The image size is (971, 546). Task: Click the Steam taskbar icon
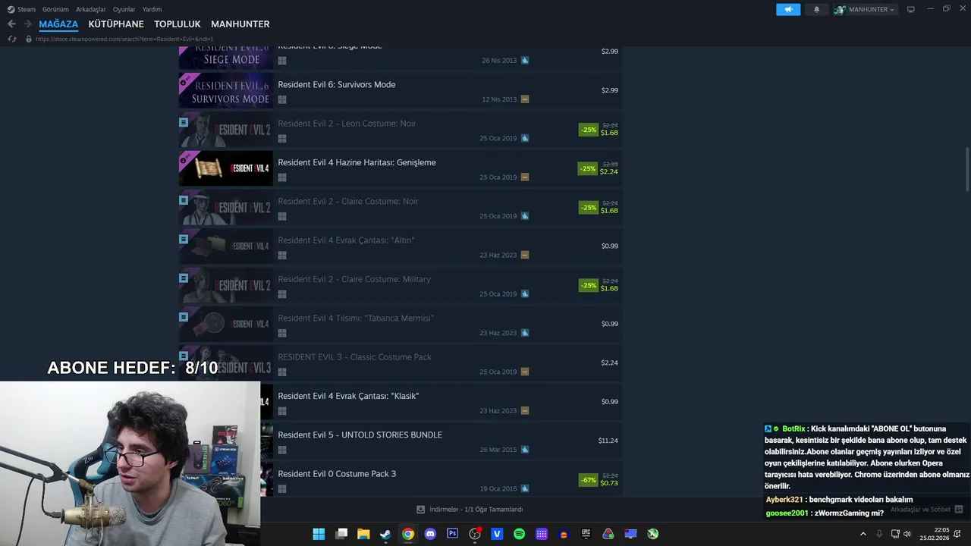pos(385,534)
